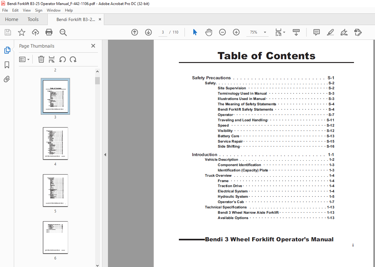Add a sticky note comment
This screenshot has height=267, width=375.
point(316,32)
